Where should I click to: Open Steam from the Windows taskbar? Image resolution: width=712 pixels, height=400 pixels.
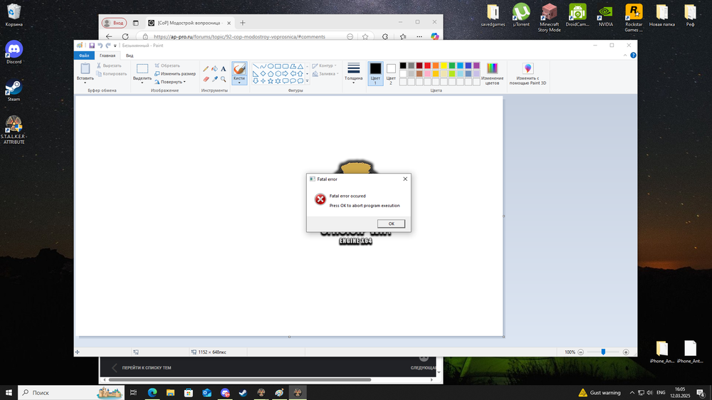[243, 392]
